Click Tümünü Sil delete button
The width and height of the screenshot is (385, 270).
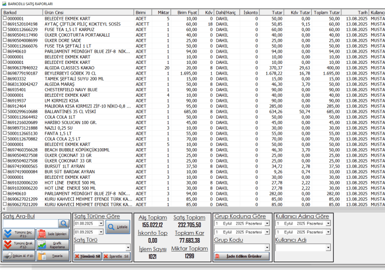pyautogui.click(x=88, y=256)
